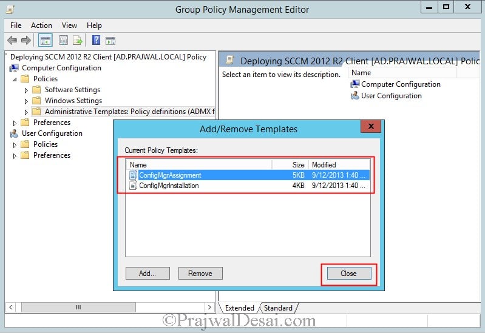Select Windows Settings tree item
Screen dimensions: 485x333
click(x=73, y=101)
